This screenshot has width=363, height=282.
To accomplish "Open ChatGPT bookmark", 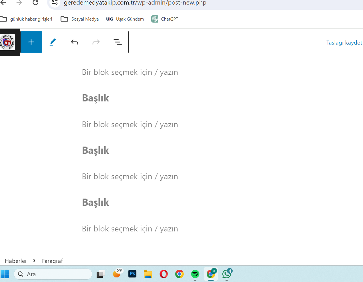I will click(x=165, y=19).
